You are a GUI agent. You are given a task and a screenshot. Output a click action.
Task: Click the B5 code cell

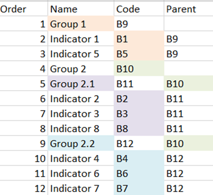[139, 53]
